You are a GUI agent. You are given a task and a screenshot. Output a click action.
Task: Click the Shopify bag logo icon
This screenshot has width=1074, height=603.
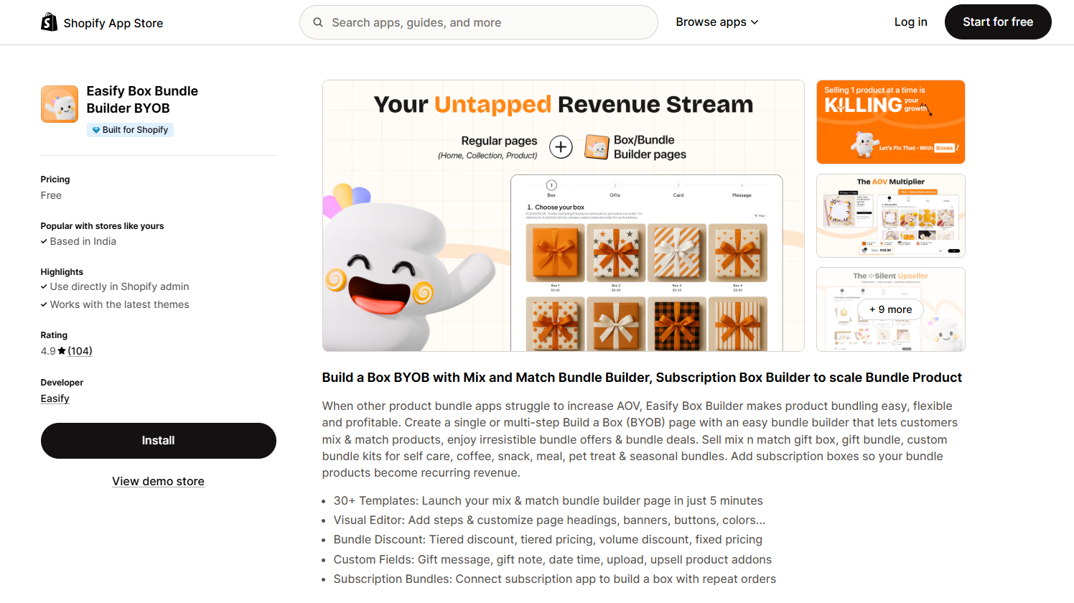[x=49, y=22]
